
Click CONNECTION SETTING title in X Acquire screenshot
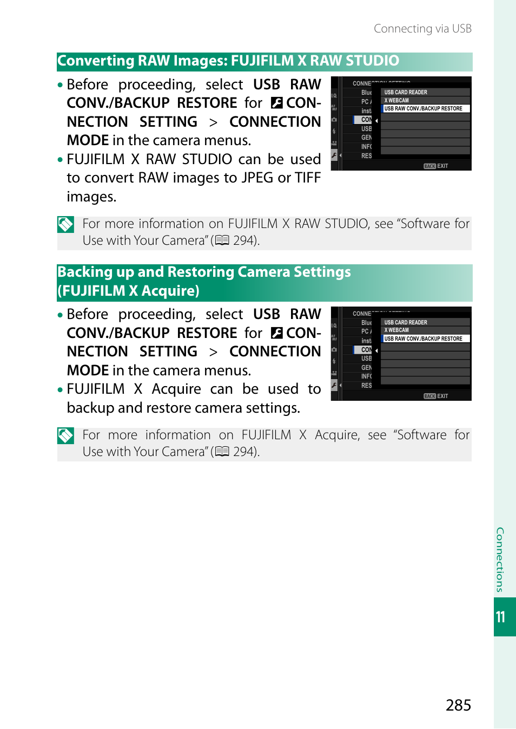coord(381,314)
